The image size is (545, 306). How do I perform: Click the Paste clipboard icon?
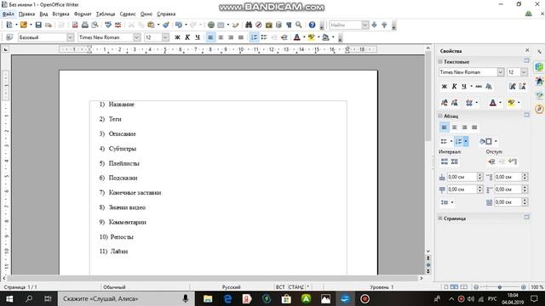151,25
